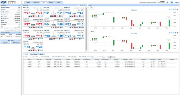Refresh the Account Balance panel

tap(19, 33)
